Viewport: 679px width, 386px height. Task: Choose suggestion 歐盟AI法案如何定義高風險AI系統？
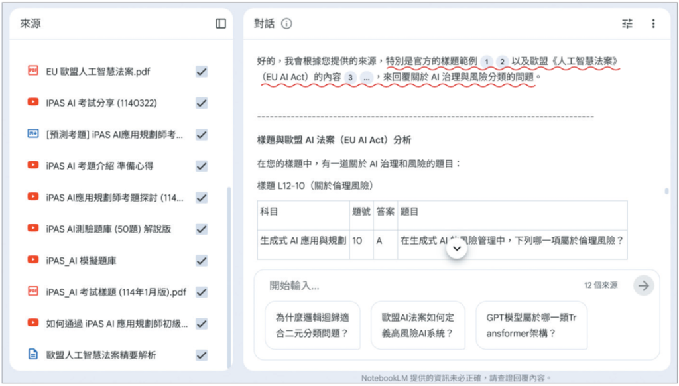click(x=417, y=325)
